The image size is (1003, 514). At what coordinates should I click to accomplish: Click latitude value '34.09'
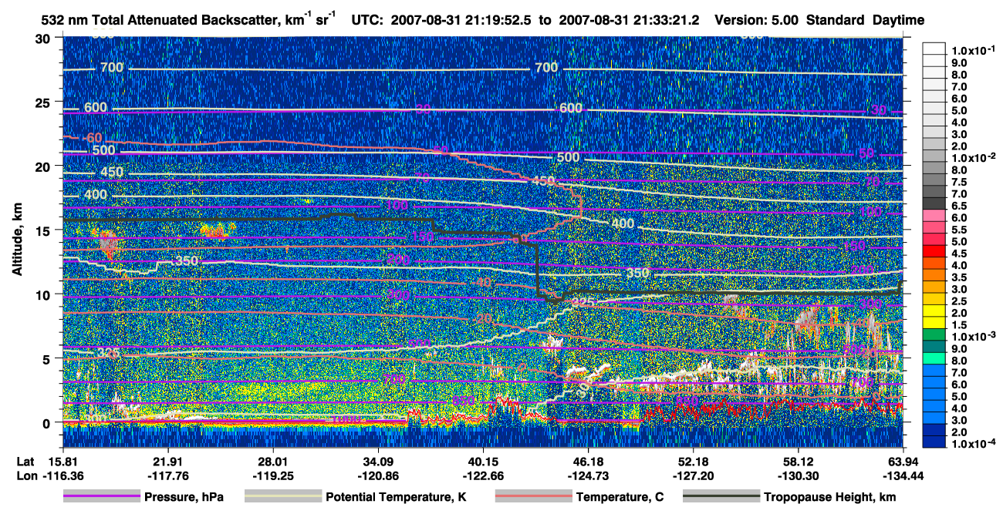tap(378, 462)
